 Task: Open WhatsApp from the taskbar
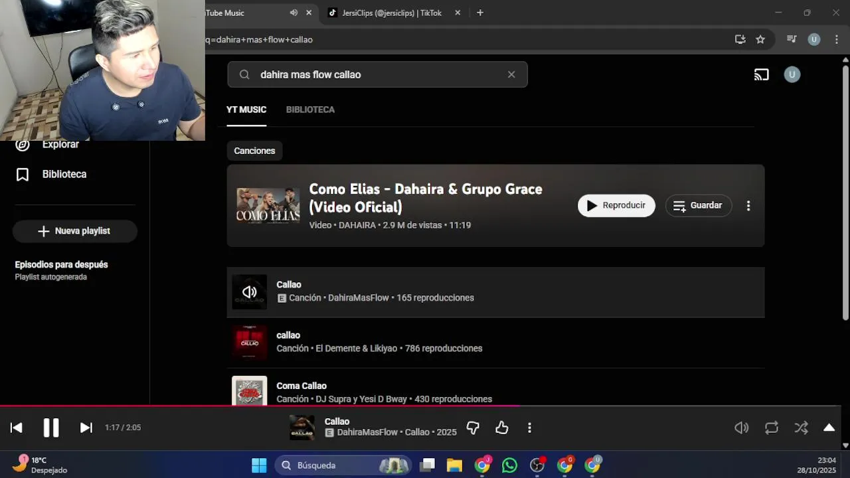(509, 465)
